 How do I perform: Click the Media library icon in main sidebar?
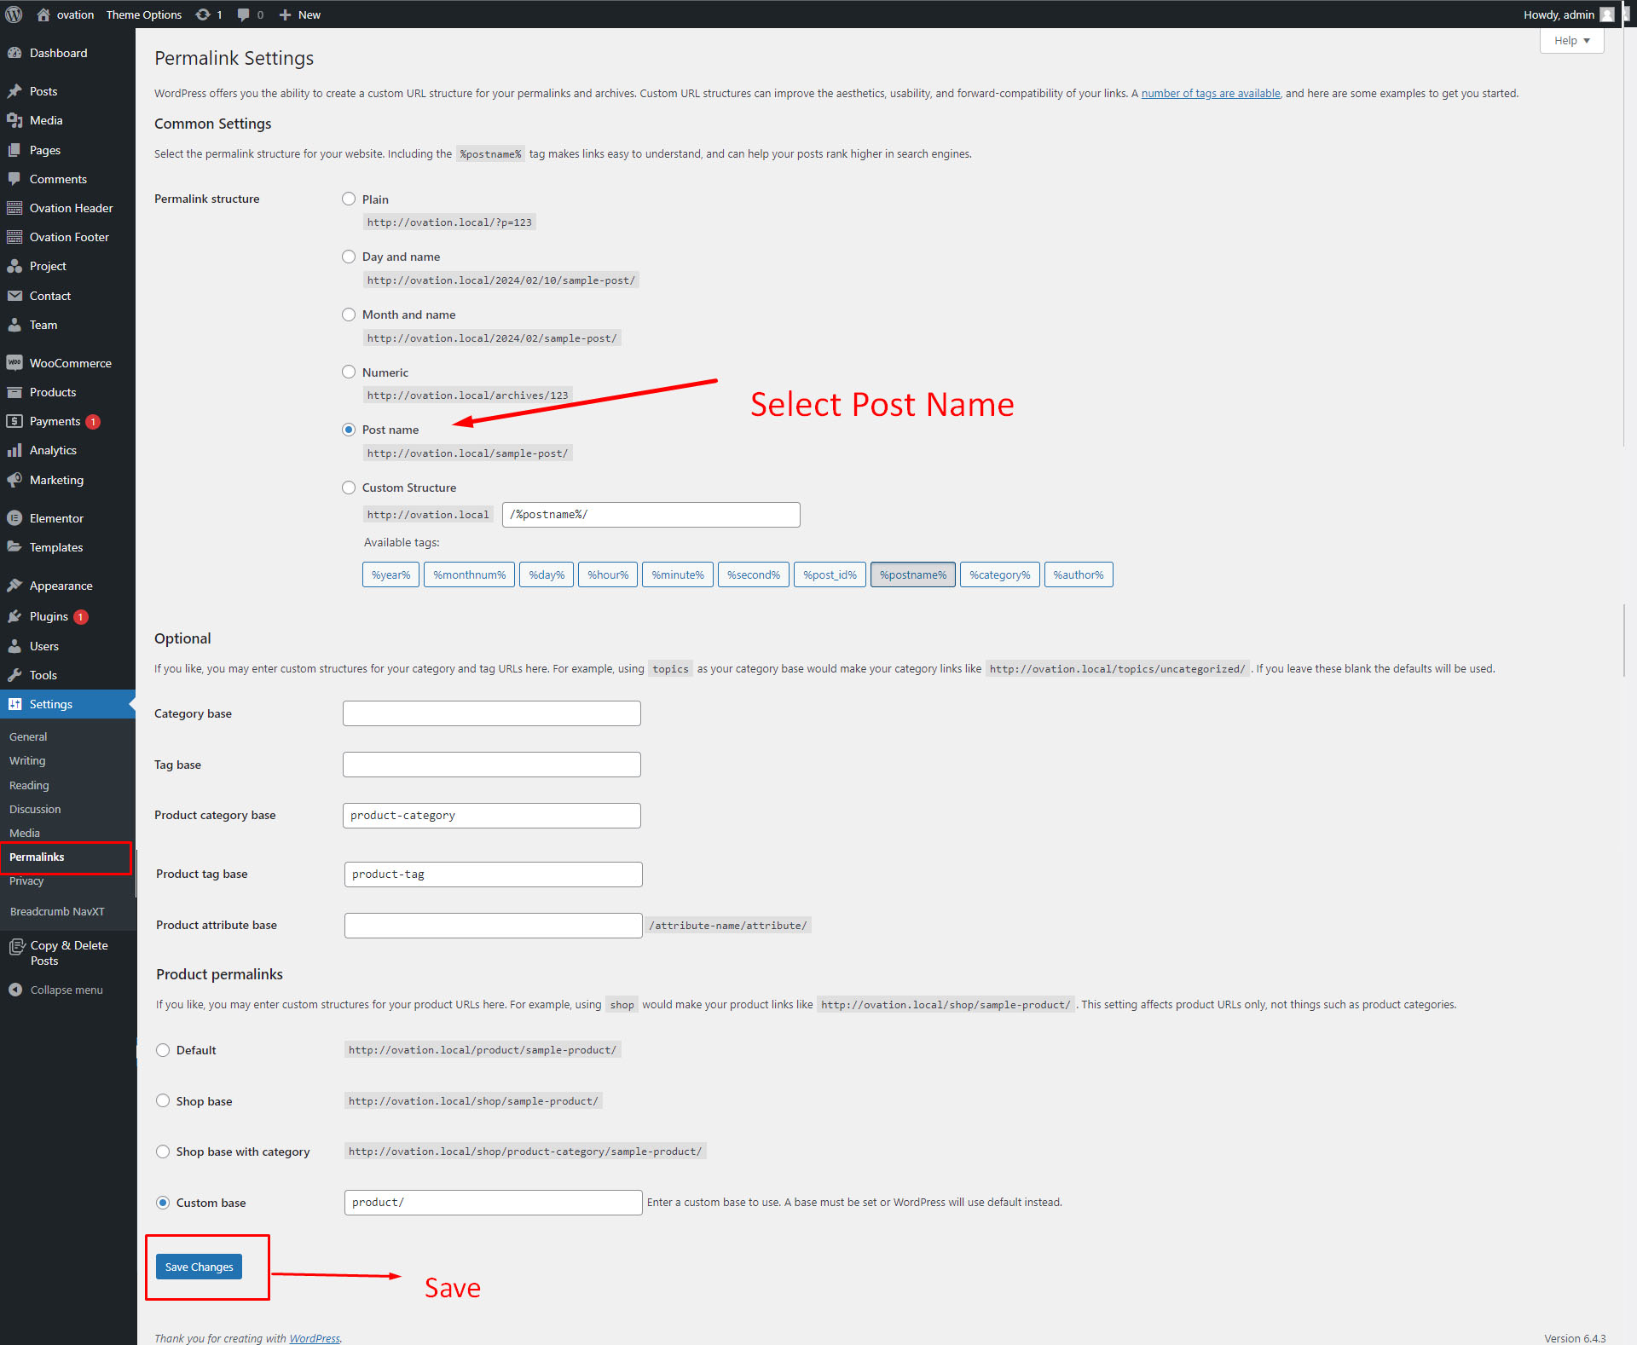[x=14, y=120]
